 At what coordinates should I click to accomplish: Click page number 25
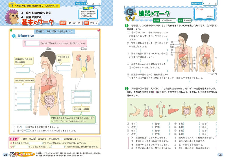pyautogui.click(x=220, y=155)
